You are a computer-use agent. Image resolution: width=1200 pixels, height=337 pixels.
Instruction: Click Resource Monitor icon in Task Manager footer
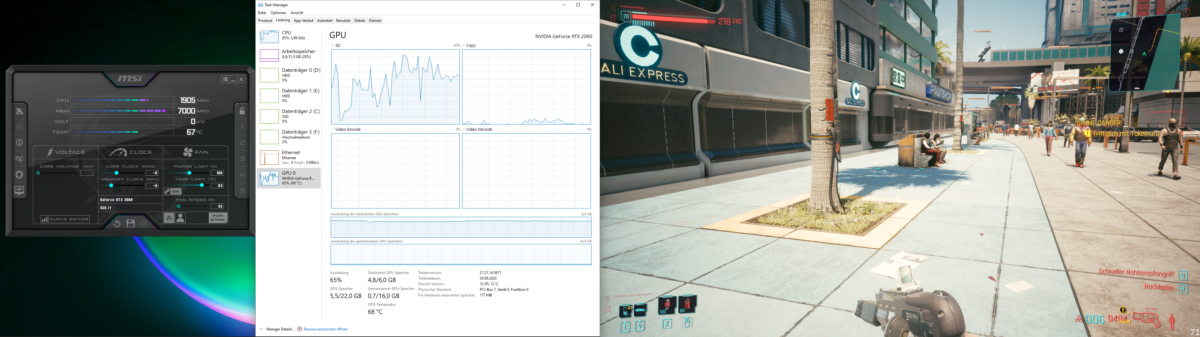(x=300, y=329)
